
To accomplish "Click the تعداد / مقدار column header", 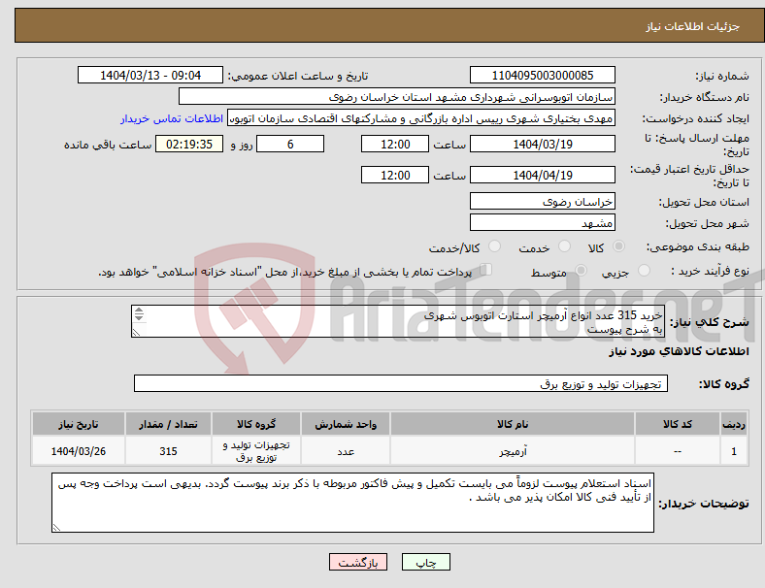I will coord(168,424).
